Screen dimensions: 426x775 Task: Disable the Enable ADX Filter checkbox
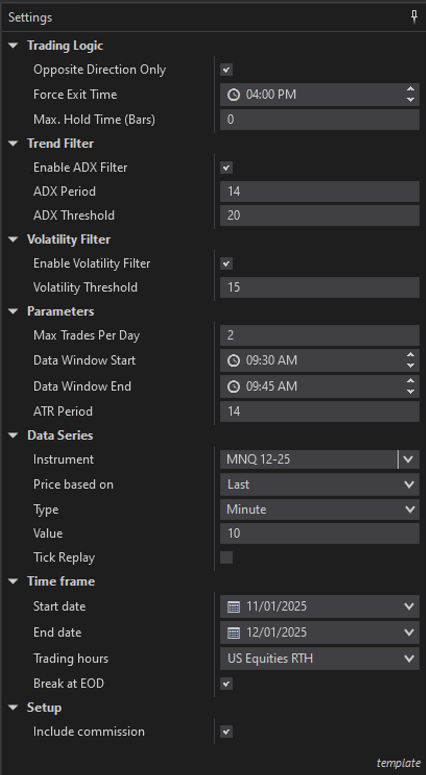(x=226, y=168)
